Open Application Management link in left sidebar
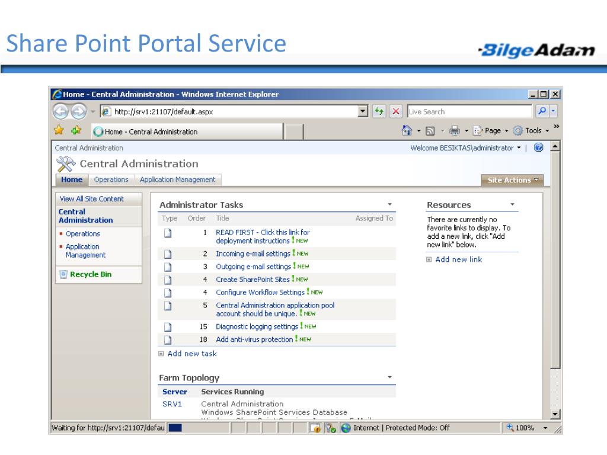Image resolution: width=607 pixels, height=455 pixels. [85, 251]
